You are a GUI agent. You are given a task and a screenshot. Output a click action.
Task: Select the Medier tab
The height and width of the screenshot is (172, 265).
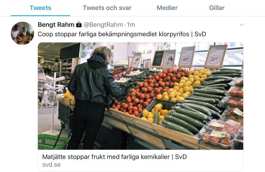click(167, 8)
